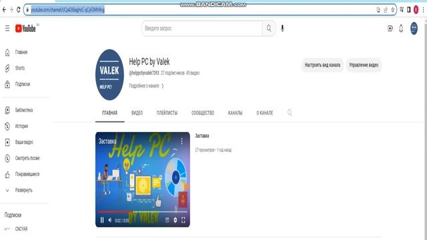Reload the page with the refresh icon
Image resolution: width=427 pixels, height=240 pixels.
tap(18, 10)
